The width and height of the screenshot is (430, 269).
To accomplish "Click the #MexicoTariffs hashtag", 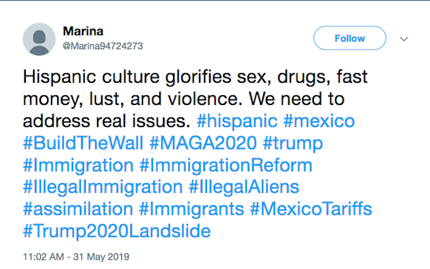I will pyautogui.click(x=311, y=209).
